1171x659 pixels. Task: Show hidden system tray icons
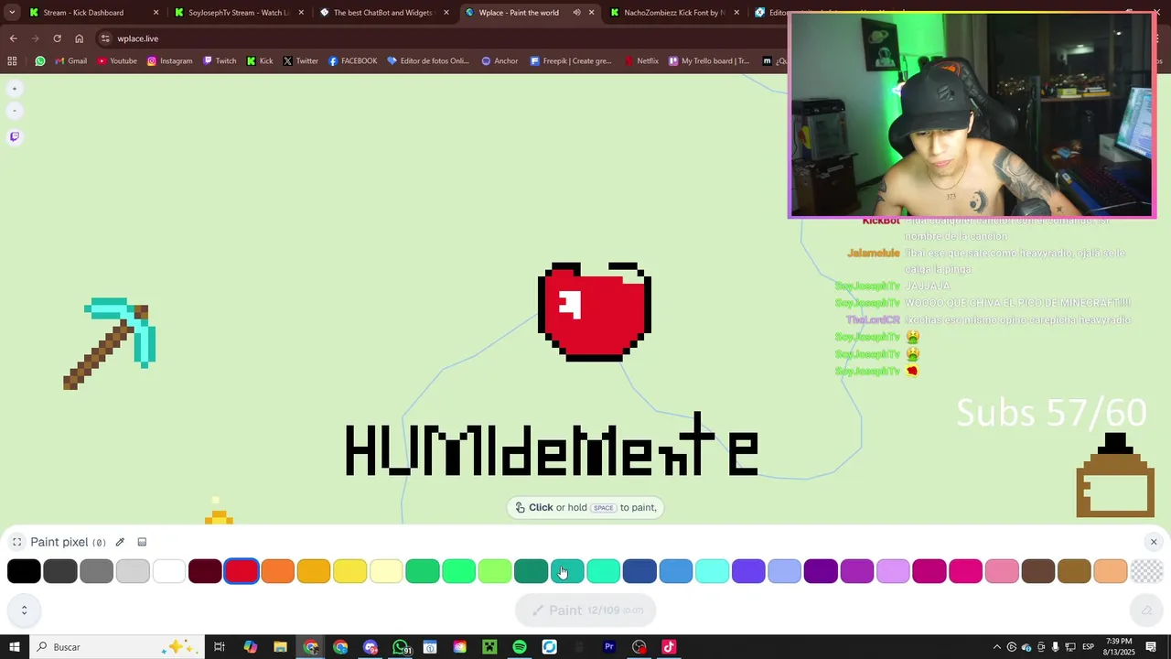coord(997,647)
